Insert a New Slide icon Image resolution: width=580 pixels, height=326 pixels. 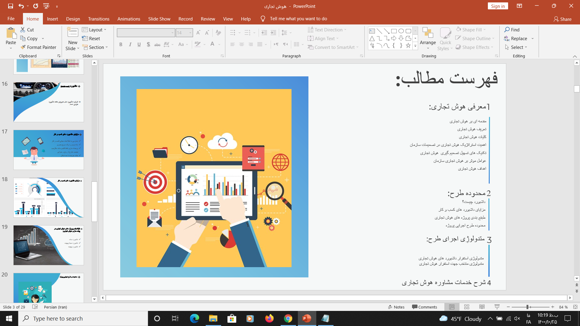72,33
